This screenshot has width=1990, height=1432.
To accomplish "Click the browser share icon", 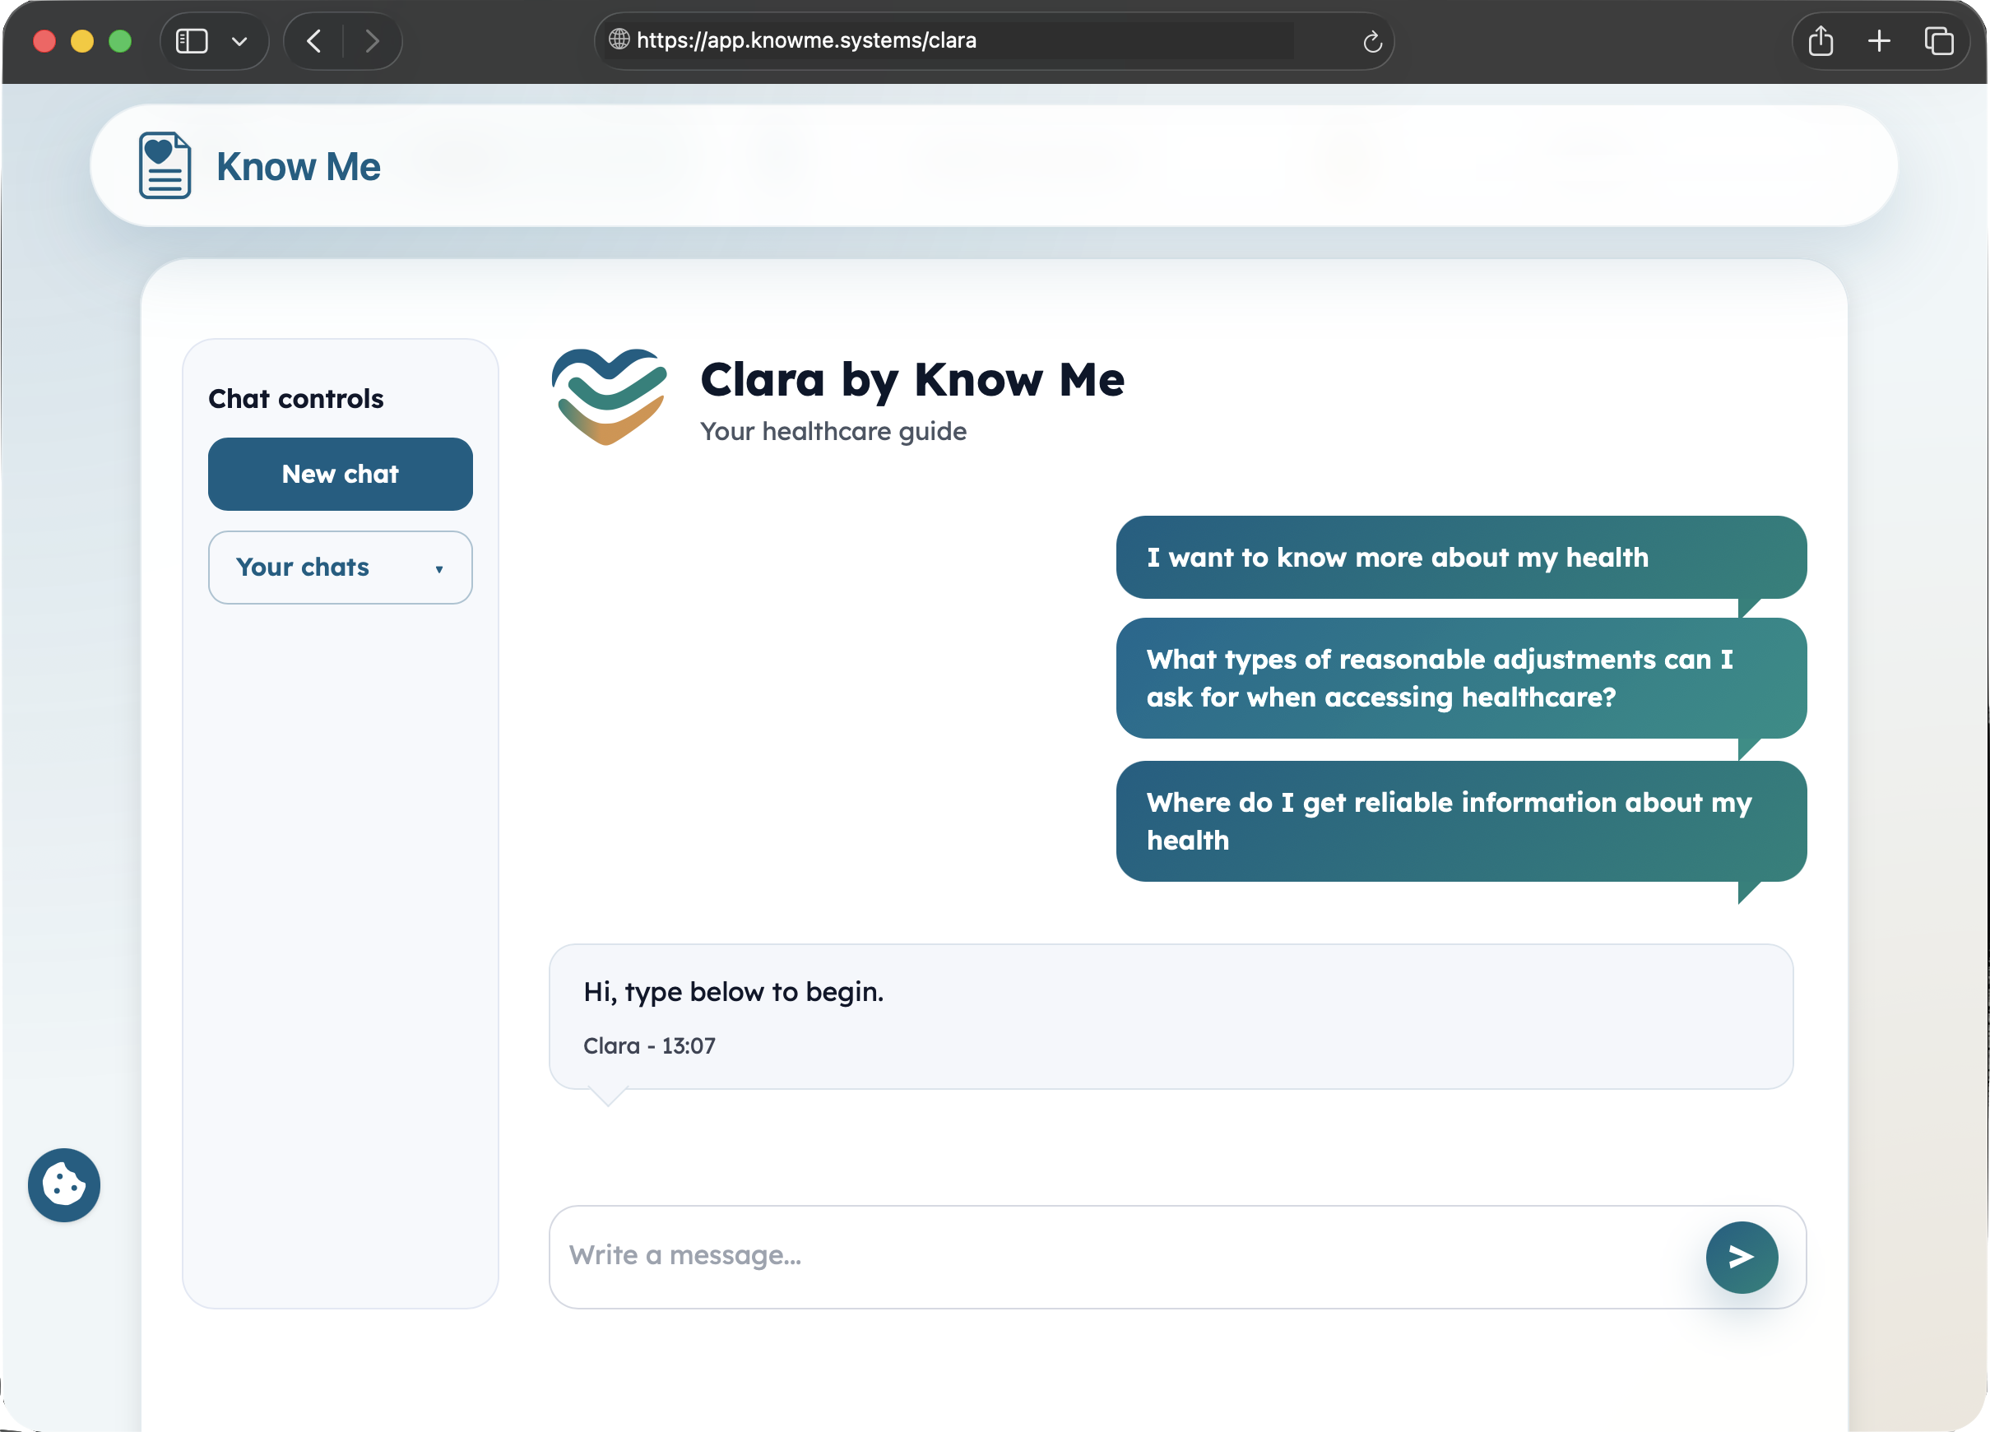I will [x=1820, y=40].
